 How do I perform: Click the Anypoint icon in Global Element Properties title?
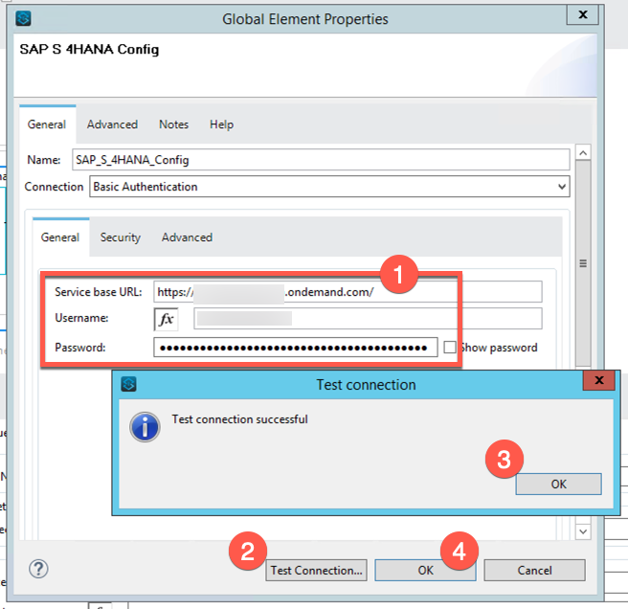click(23, 18)
